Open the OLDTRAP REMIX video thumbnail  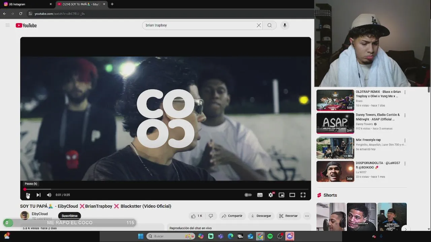(335, 100)
